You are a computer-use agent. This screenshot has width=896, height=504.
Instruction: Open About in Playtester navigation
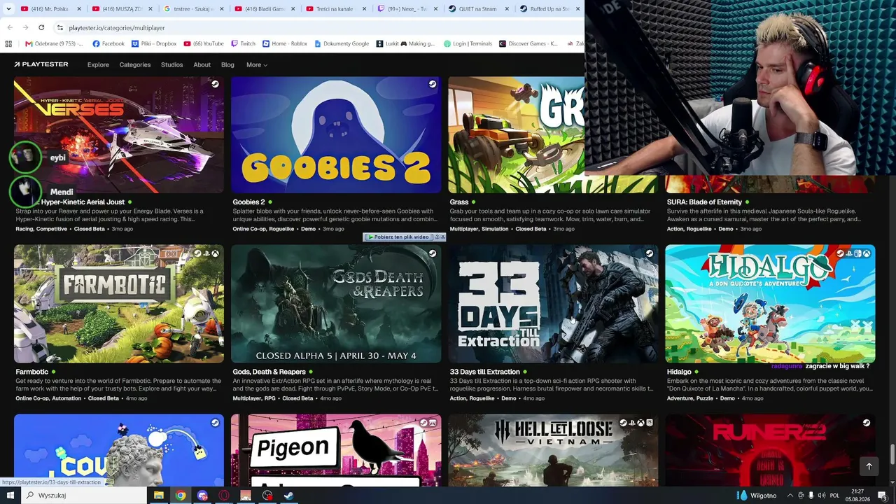point(202,64)
